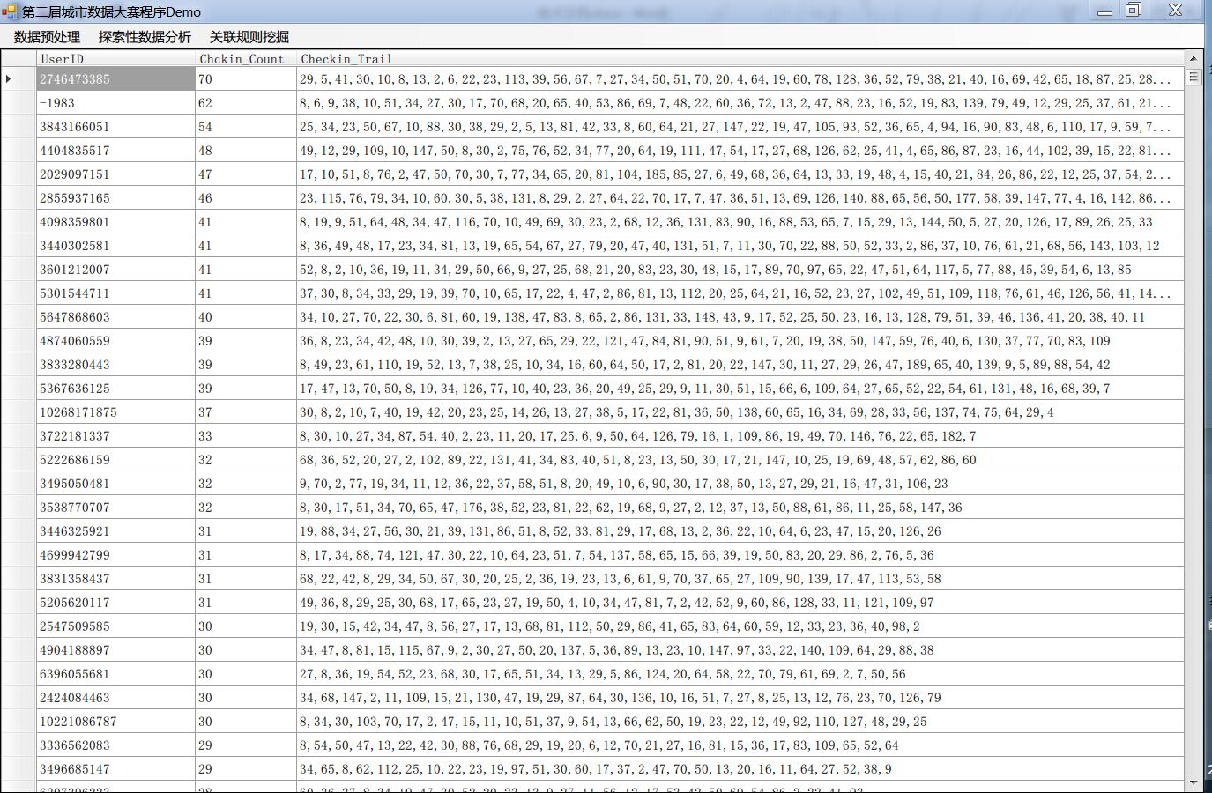Select check-in count cell 37
Viewport: 1212px width, 793px height.
click(x=246, y=412)
